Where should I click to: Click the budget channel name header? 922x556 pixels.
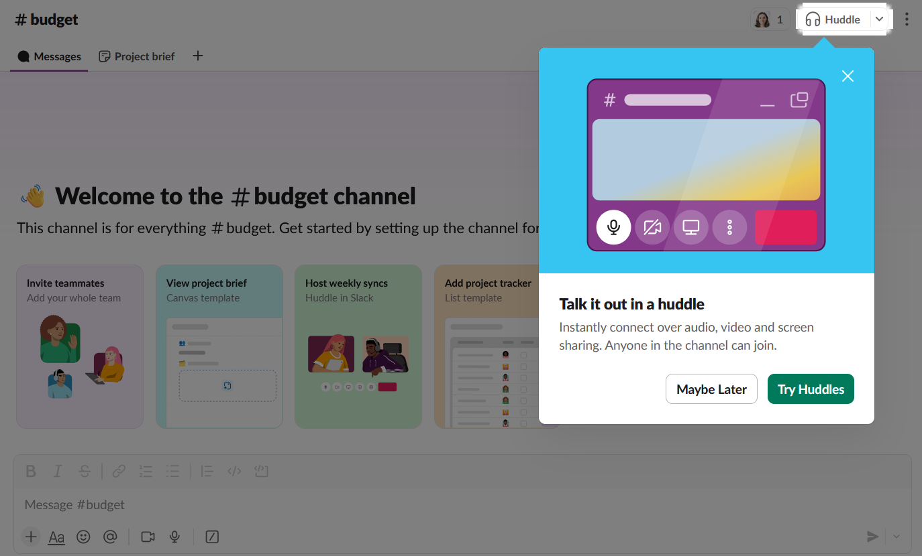point(47,19)
